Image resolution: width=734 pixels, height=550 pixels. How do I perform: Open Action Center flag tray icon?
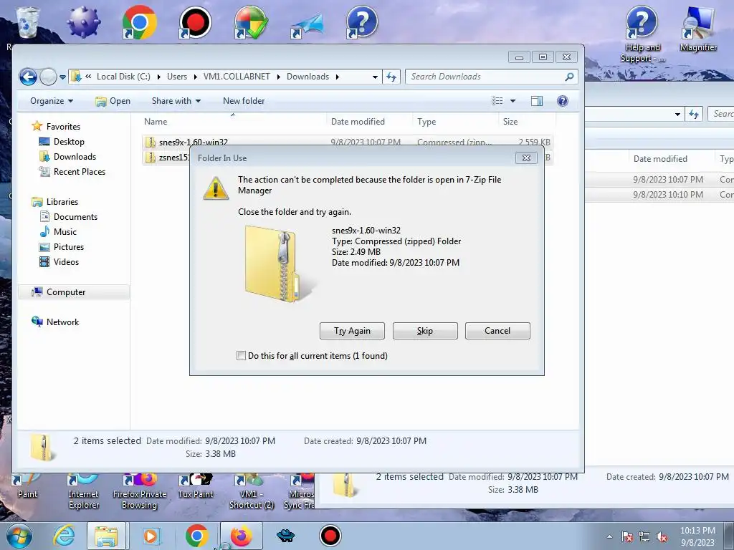[x=627, y=536]
